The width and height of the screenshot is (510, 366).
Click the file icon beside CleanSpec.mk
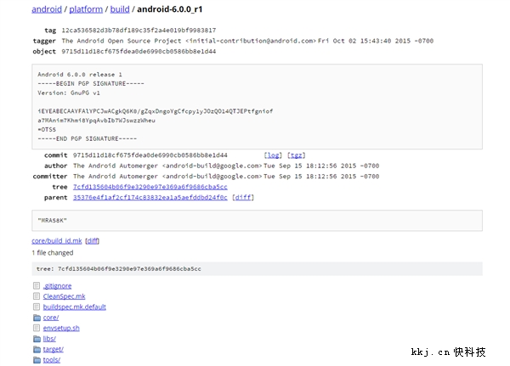[37, 296]
